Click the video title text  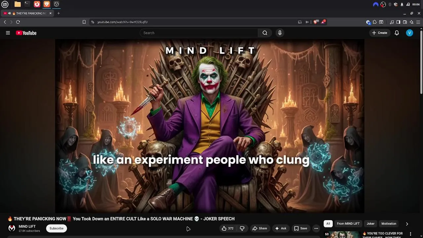[121, 219]
